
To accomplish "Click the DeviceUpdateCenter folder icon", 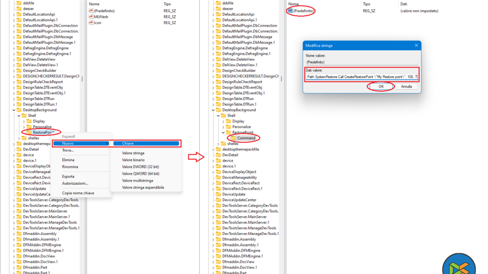I will pyautogui.click(x=218, y=200).
